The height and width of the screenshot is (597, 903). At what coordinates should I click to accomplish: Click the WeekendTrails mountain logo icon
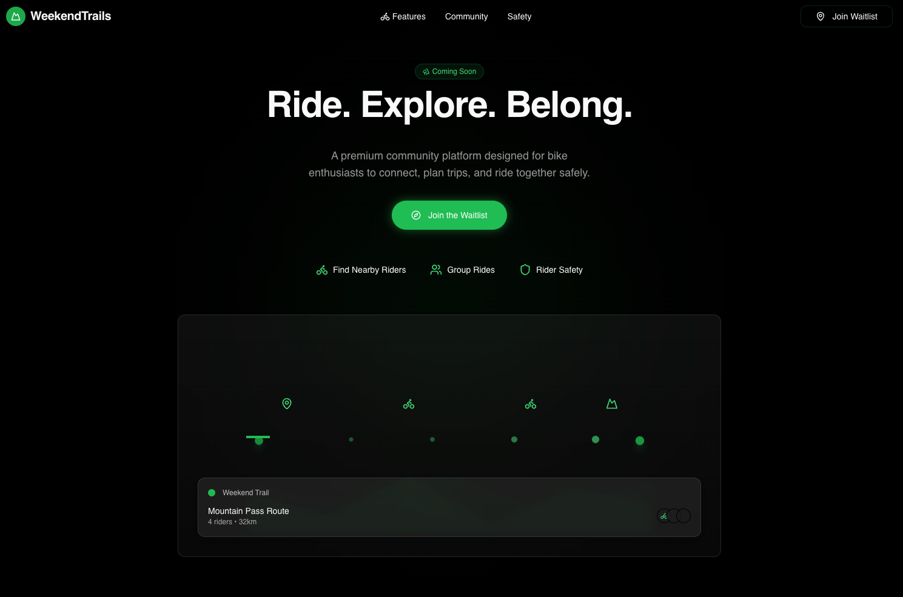(16, 16)
